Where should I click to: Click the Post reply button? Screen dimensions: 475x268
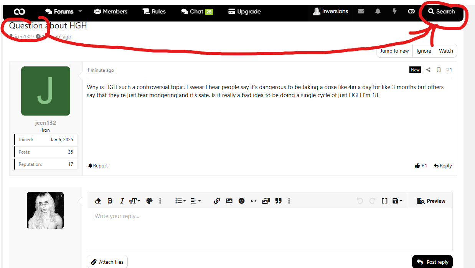(432, 262)
